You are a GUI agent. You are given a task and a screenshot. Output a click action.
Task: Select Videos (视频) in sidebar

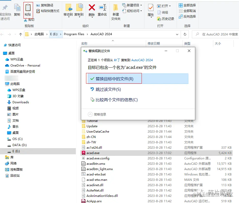[13, 108]
